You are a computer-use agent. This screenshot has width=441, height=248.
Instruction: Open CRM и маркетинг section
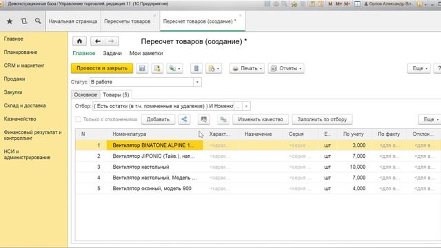(24, 65)
